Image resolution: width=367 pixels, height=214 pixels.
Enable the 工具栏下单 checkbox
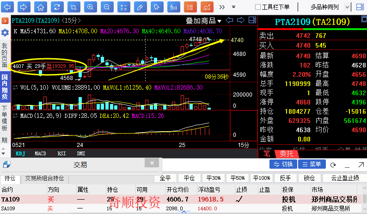258,7
